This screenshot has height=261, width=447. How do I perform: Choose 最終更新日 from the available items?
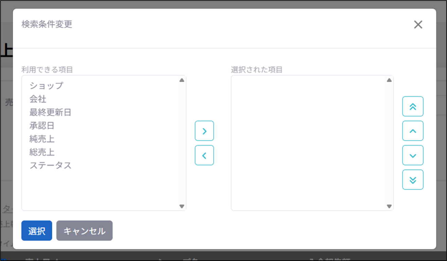pyautogui.click(x=50, y=112)
